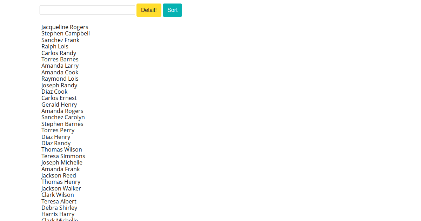The height and width of the screenshot is (221, 421).
Task: Click the teal Sort button
Action: point(172,10)
